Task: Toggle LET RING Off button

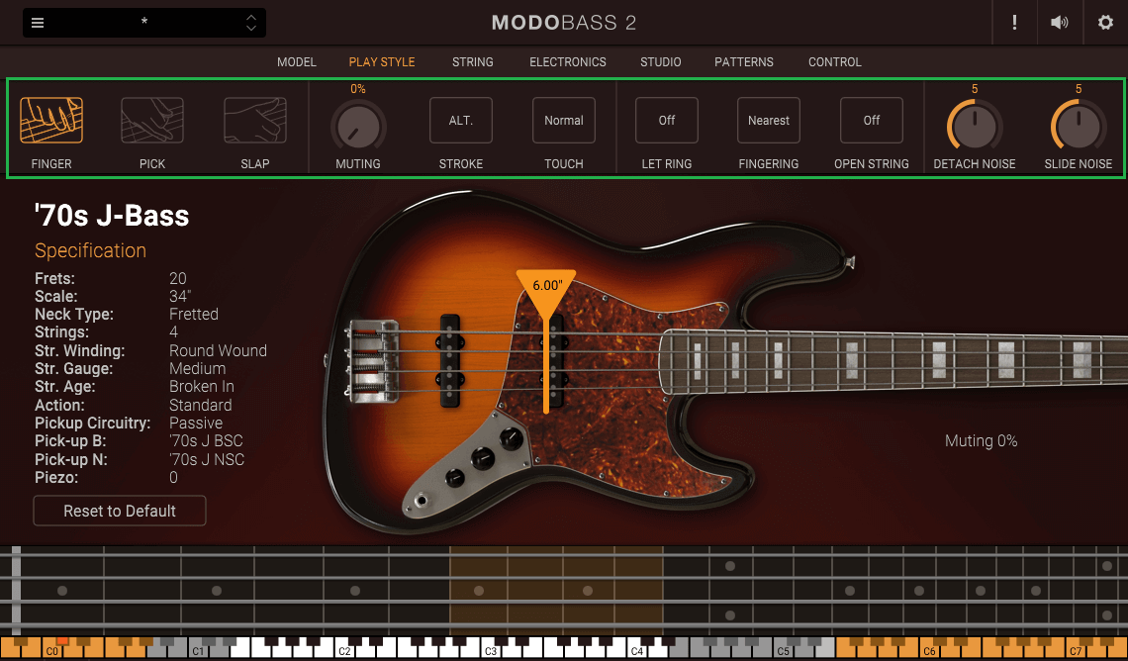Action: pos(667,120)
